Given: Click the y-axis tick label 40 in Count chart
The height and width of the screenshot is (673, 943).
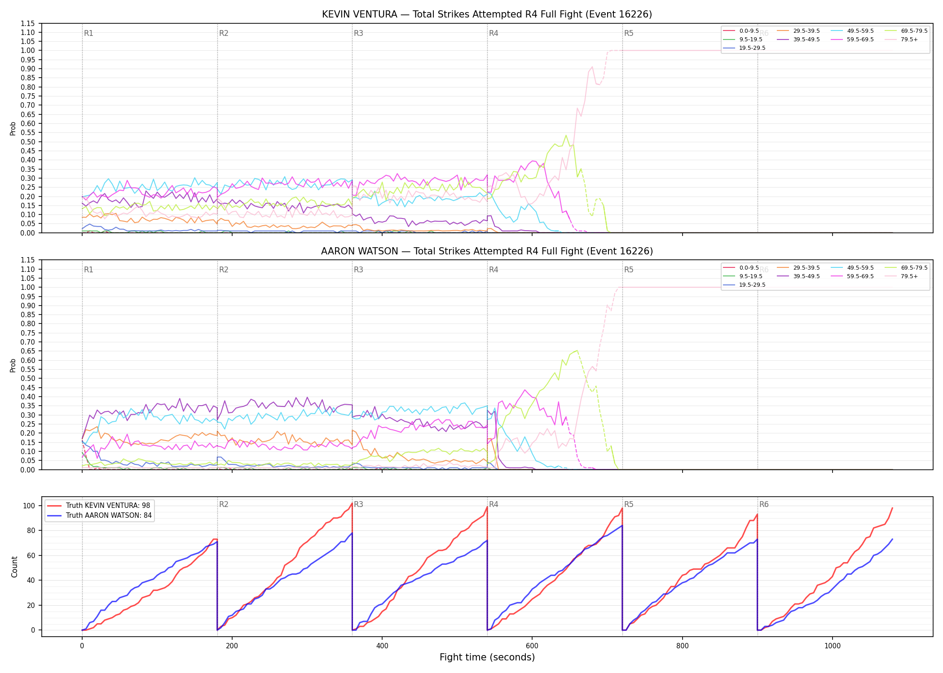Looking at the screenshot, I should [31, 580].
